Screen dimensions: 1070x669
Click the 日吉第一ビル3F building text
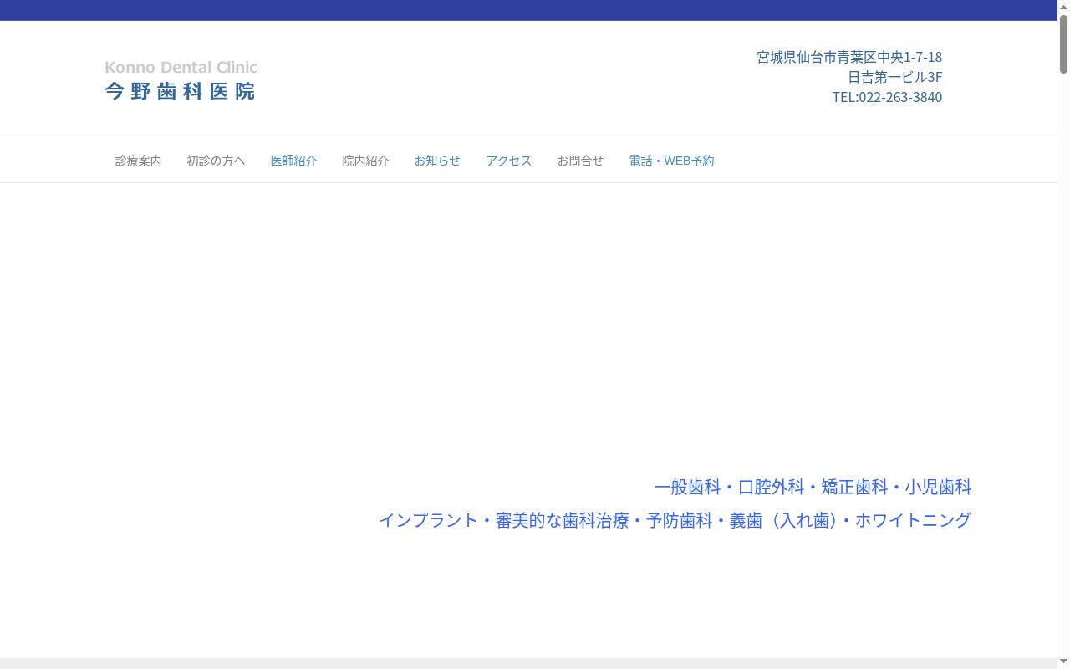pyautogui.click(x=895, y=77)
